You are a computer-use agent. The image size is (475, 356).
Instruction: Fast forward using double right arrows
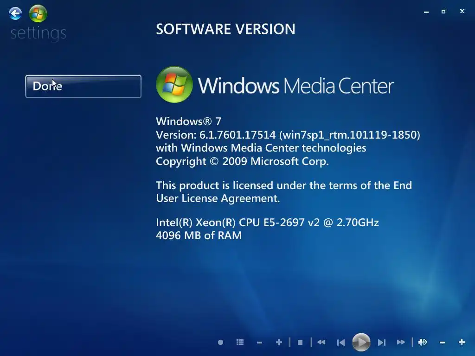click(x=401, y=343)
